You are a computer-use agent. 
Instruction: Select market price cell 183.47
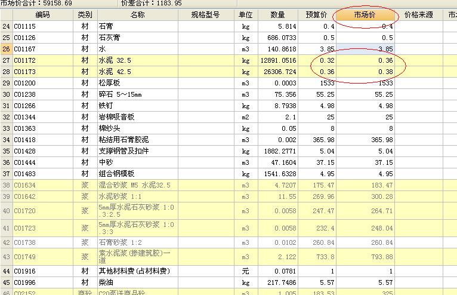(x=365, y=185)
